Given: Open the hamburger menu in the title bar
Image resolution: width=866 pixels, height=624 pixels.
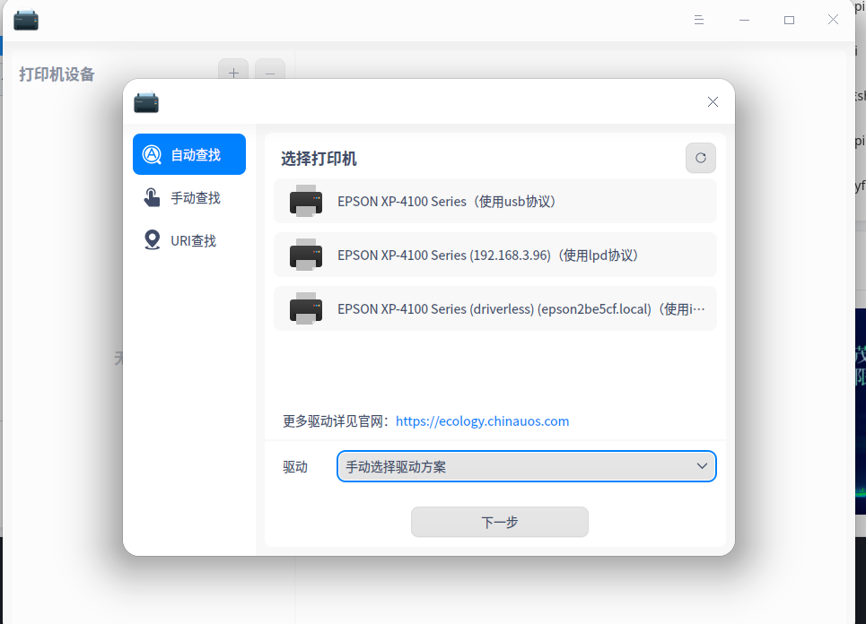Looking at the screenshot, I should (x=698, y=19).
